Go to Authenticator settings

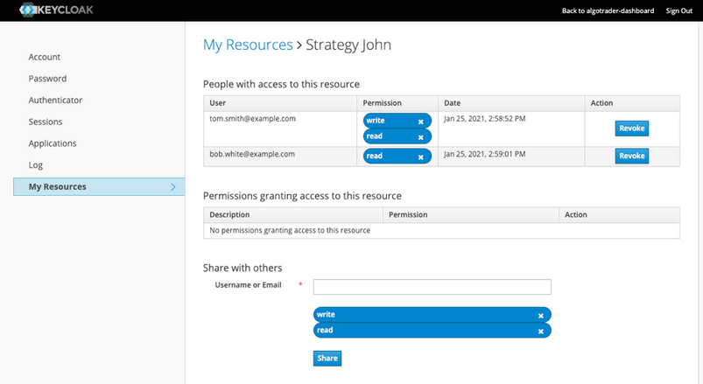click(x=55, y=100)
